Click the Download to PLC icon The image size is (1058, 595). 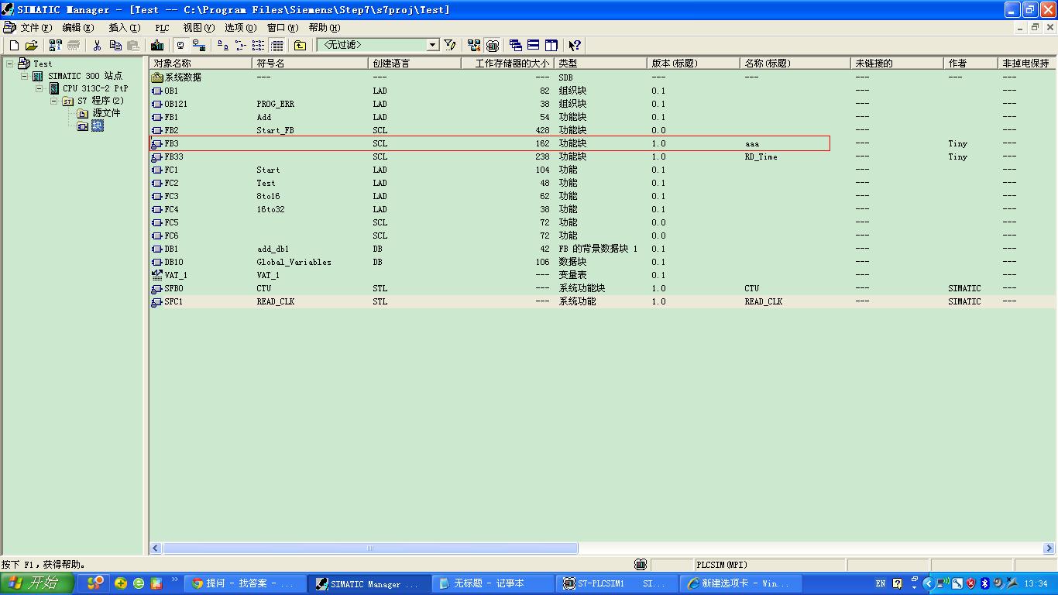point(158,46)
